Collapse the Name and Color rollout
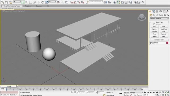This screenshot has width=170, height=96. coord(159,40)
